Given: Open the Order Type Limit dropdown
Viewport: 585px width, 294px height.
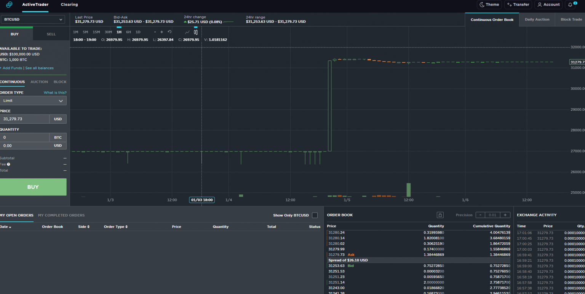Looking at the screenshot, I should point(34,101).
